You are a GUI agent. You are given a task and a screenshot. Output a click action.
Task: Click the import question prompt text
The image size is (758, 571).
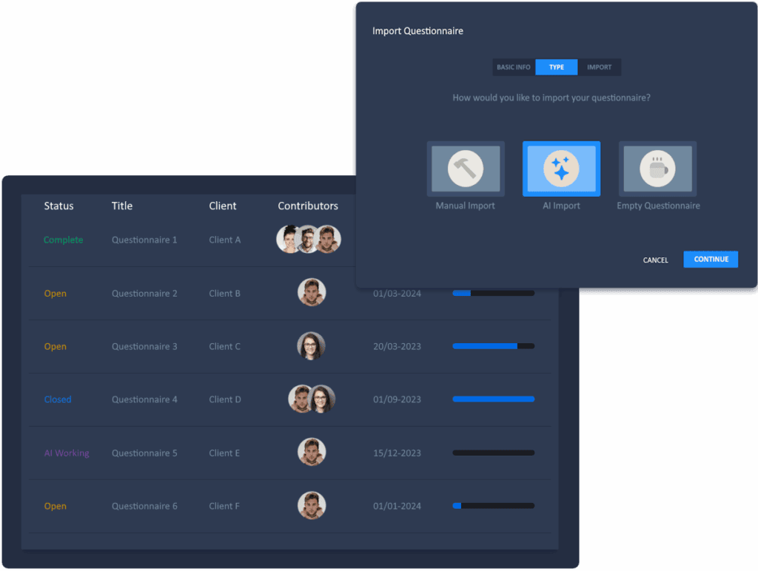(551, 98)
